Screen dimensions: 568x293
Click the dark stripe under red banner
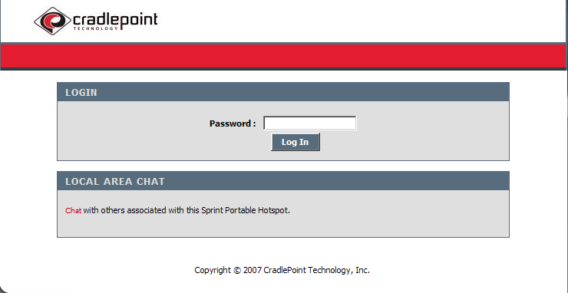(283, 69)
